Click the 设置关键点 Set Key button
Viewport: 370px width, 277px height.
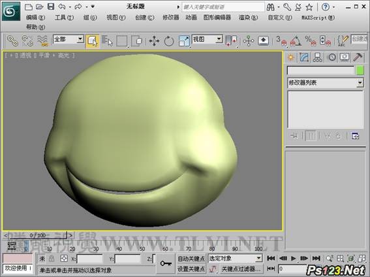[191, 269]
